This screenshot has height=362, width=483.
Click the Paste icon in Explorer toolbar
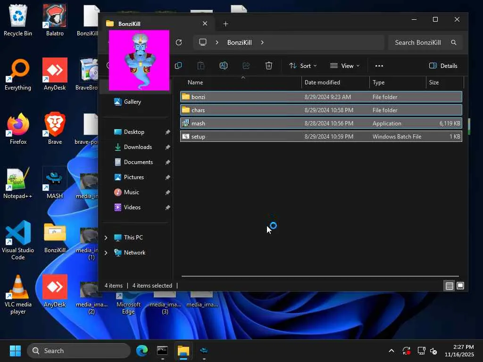point(201,66)
